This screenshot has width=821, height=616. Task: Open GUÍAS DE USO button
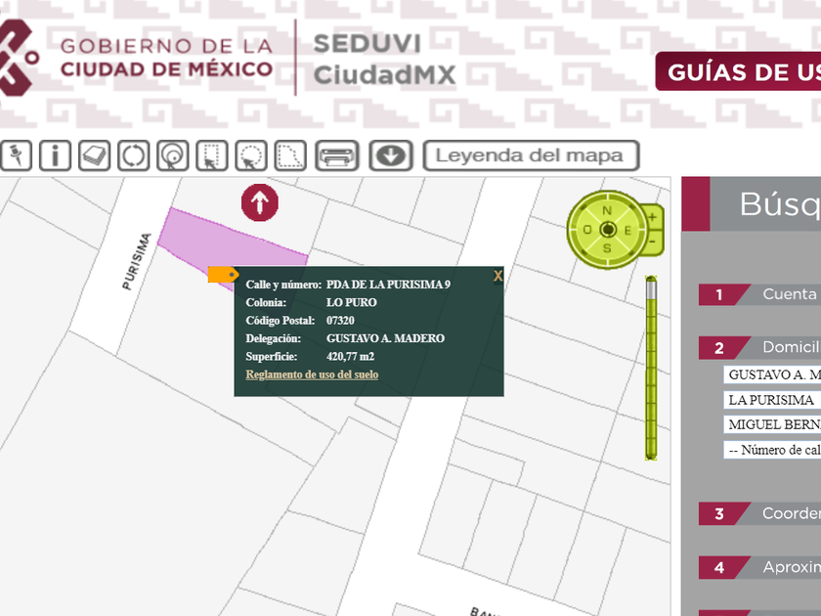tap(738, 71)
